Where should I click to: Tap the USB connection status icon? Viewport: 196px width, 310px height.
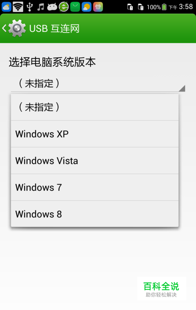pyautogui.click(x=30, y=7)
